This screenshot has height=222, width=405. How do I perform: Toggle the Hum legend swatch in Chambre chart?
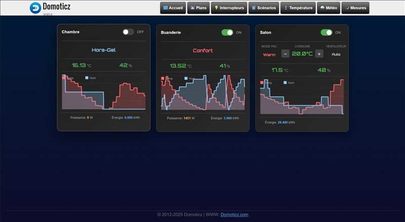click(x=87, y=78)
